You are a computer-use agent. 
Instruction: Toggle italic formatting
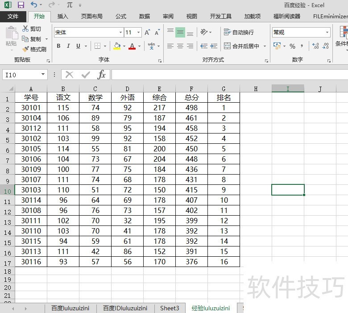(68, 46)
